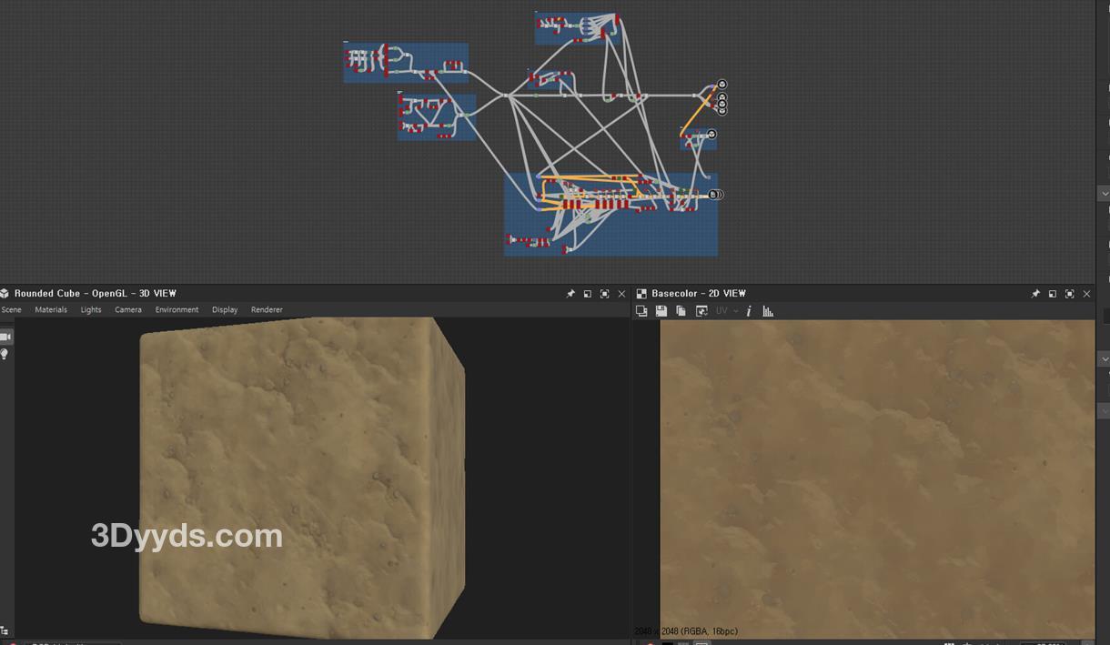Open the Display menu

[225, 310]
